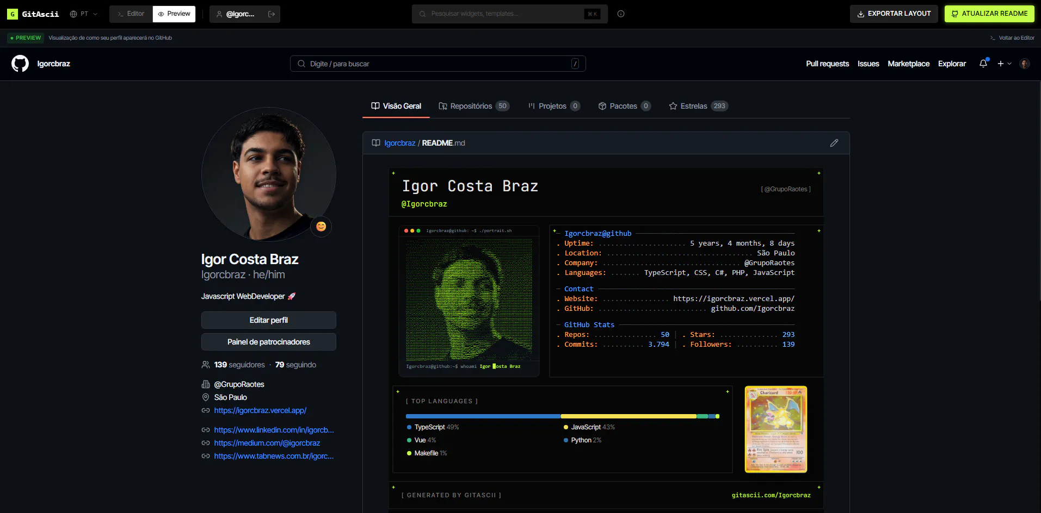1041x513 pixels.
Task: Click the smiley status emoji badge
Action: 321,227
